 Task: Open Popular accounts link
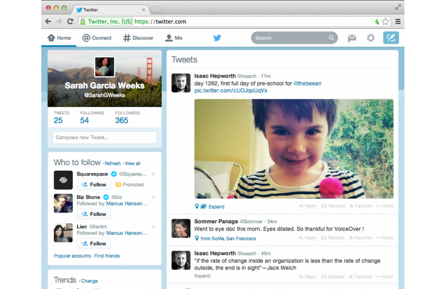point(72,256)
